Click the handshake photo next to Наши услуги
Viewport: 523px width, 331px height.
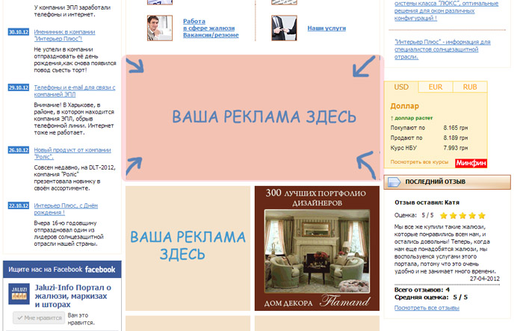(x=284, y=28)
